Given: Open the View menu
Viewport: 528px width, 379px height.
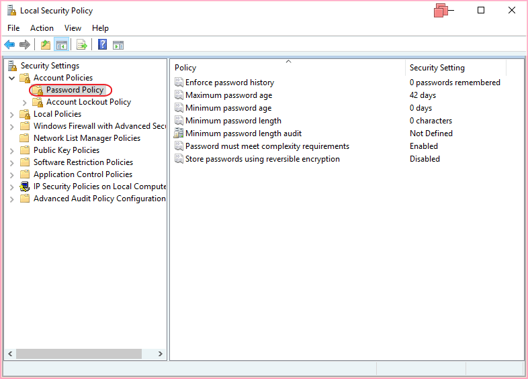Looking at the screenshot, I should 73,28.
